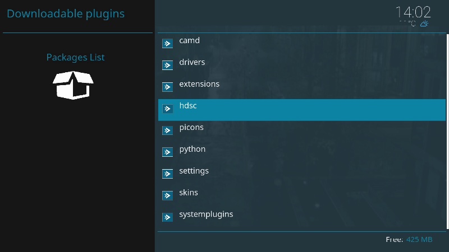
Task: Click the weather cloud icon
Action: [x=425, y=24]
